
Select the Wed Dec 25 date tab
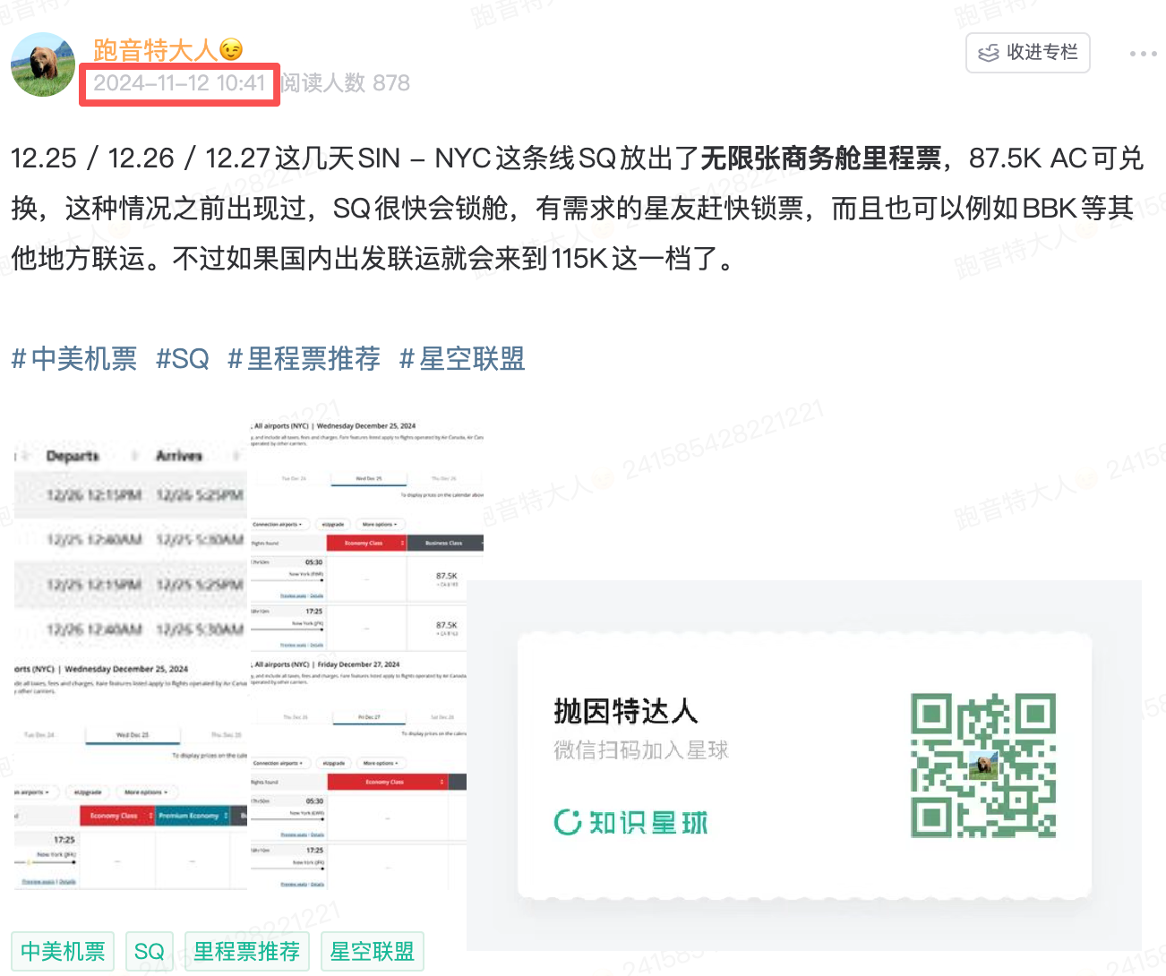point(368,478)
